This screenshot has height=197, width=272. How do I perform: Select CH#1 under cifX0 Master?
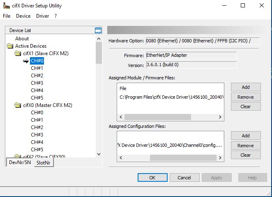click(x=37, y=120)
